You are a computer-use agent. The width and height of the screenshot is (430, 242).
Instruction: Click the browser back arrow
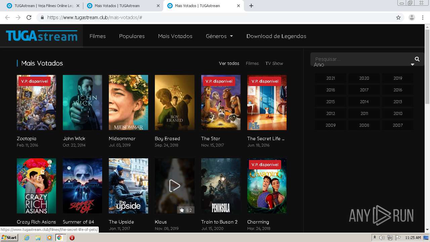click(x=7, y=17)
